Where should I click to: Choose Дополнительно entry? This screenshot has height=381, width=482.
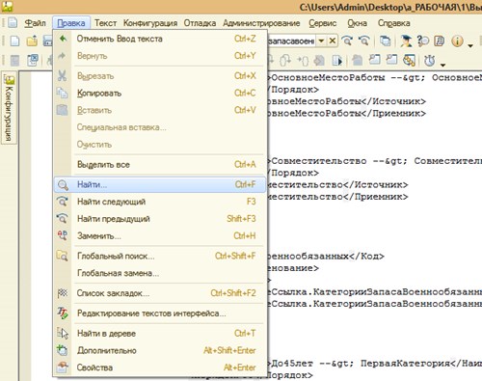[x=160, y=350]
